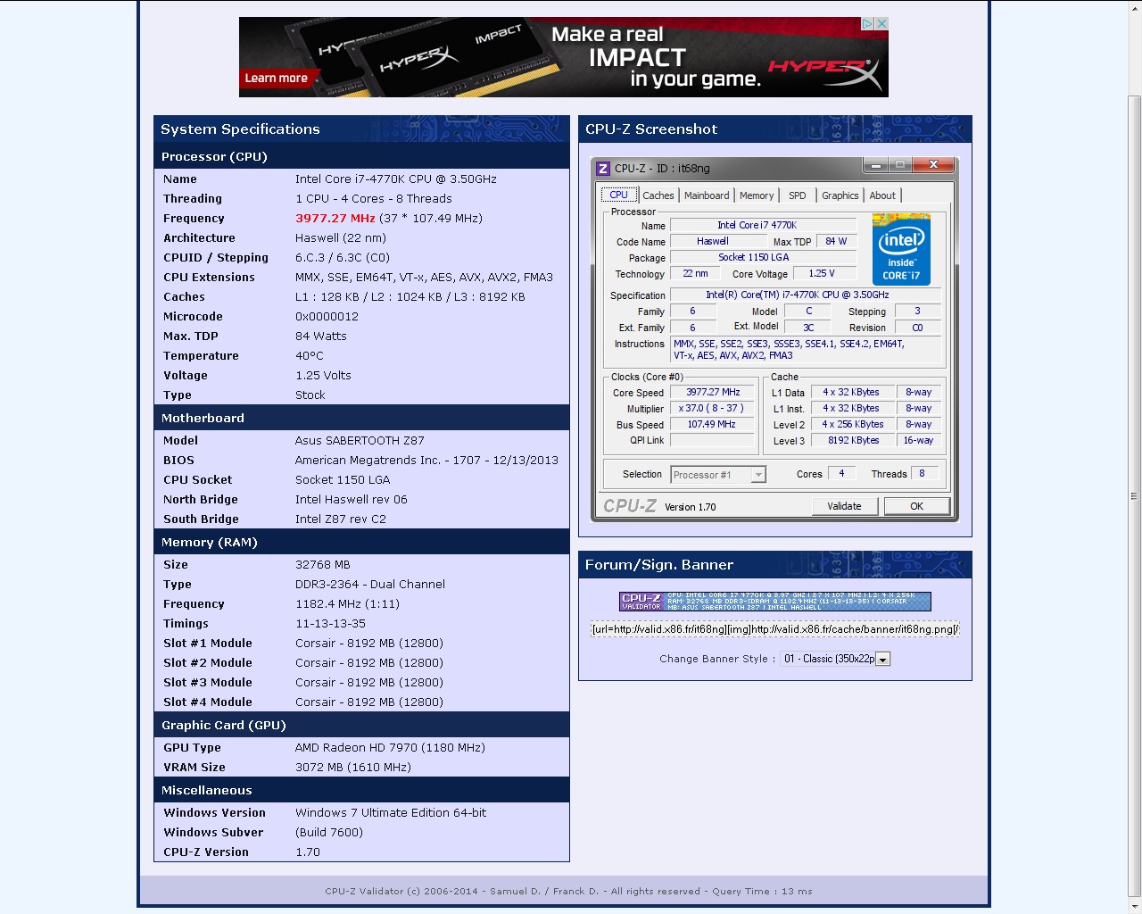
Task: Click the Graphic Card (GPU) section header
Action: coord(361,725)
